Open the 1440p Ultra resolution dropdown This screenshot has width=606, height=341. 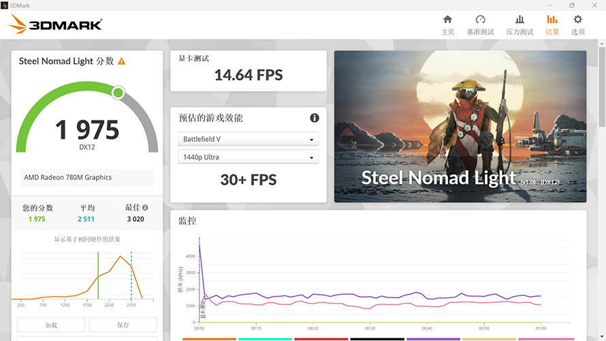pyautogui.click(x=249, y=157)
